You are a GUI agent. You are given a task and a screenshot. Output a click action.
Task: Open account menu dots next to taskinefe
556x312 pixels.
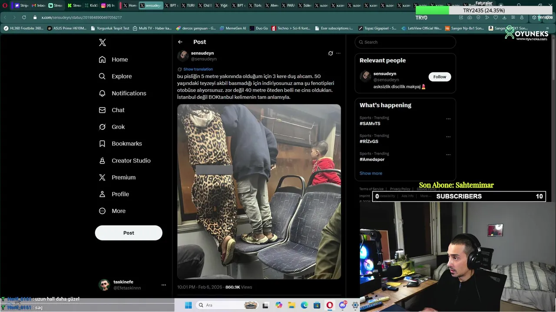164,285
